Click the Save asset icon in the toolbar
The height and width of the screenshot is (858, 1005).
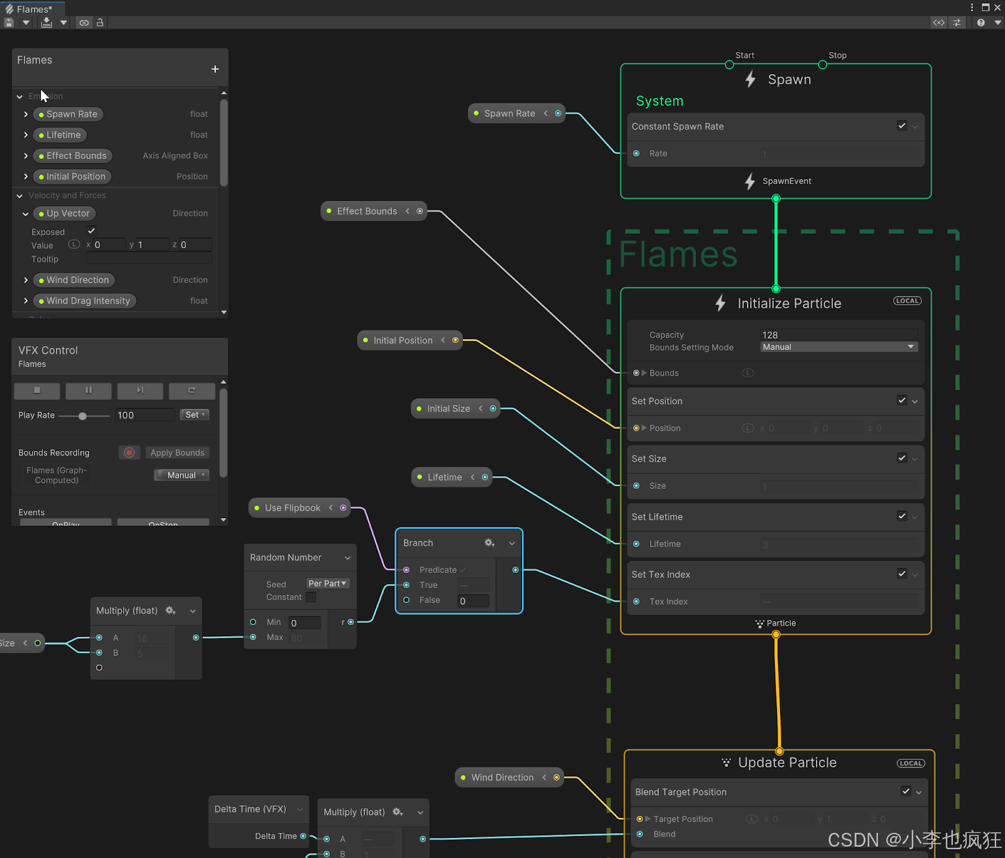pyautogui.click(x=9, y=23)
